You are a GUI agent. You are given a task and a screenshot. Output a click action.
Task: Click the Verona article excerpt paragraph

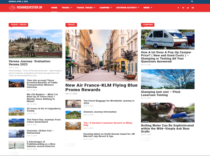35,73
